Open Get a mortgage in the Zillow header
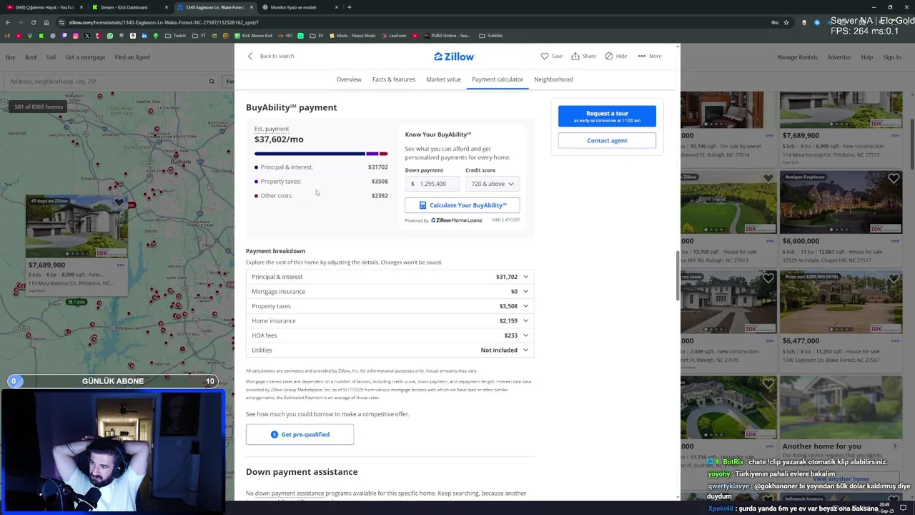Viewport: 915px width, 515px height. (x=85, y=57)
